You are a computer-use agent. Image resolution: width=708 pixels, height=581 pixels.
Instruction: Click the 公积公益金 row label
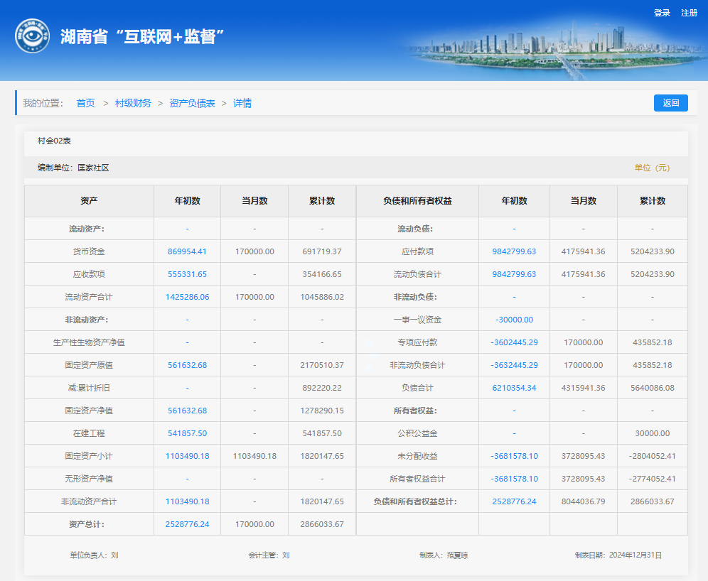[417, 433]
